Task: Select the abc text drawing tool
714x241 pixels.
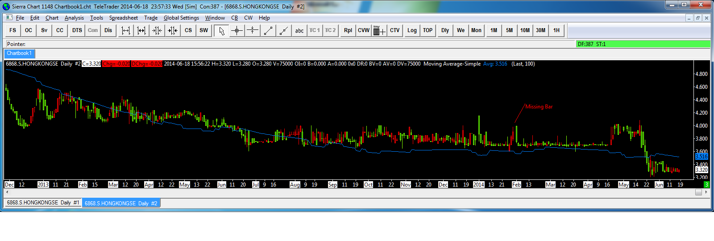Action: (x=299, y=30)
